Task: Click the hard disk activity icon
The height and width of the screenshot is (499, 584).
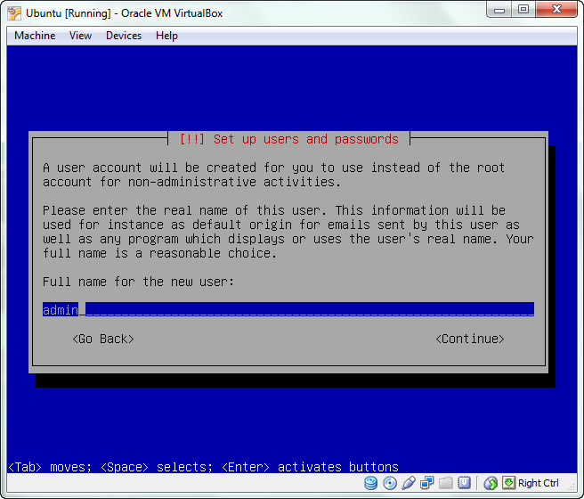Action: (x=370, y=483)
